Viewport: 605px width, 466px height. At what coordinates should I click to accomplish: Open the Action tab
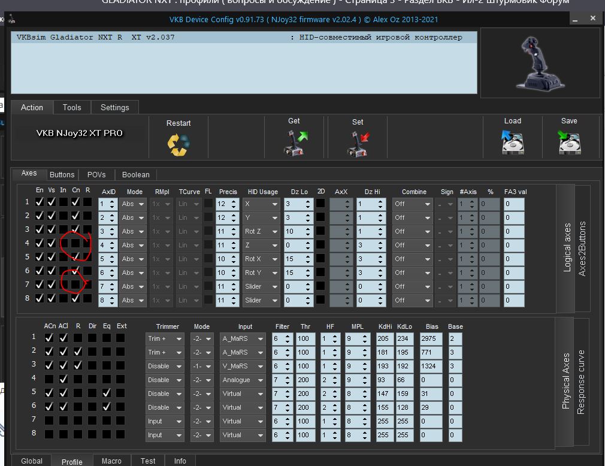click(x=32, y=107)
